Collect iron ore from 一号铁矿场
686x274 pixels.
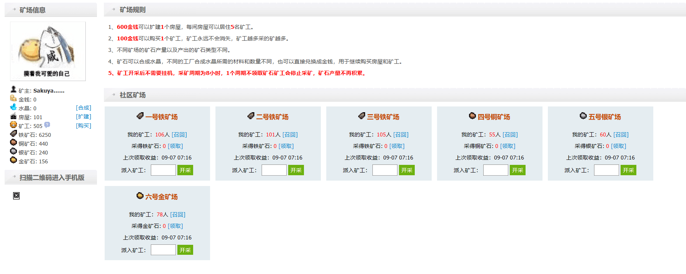[x=175, y=146]
